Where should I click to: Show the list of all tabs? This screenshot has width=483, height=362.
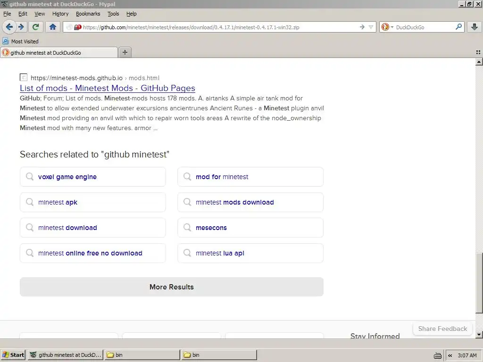coord(478,52)
